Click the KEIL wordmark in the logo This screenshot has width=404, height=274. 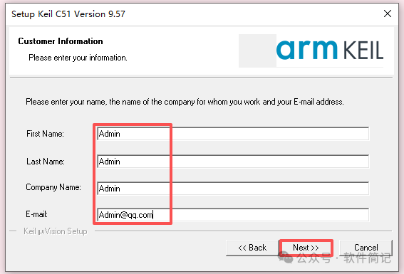click(x=363, y=51)
